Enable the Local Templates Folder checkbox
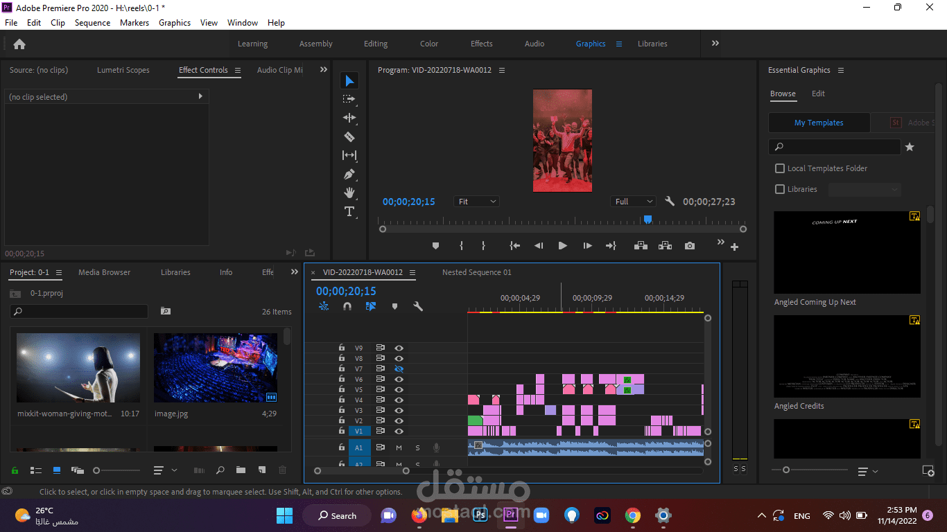This screenshot has width=947, height=532. coord(780,168)
